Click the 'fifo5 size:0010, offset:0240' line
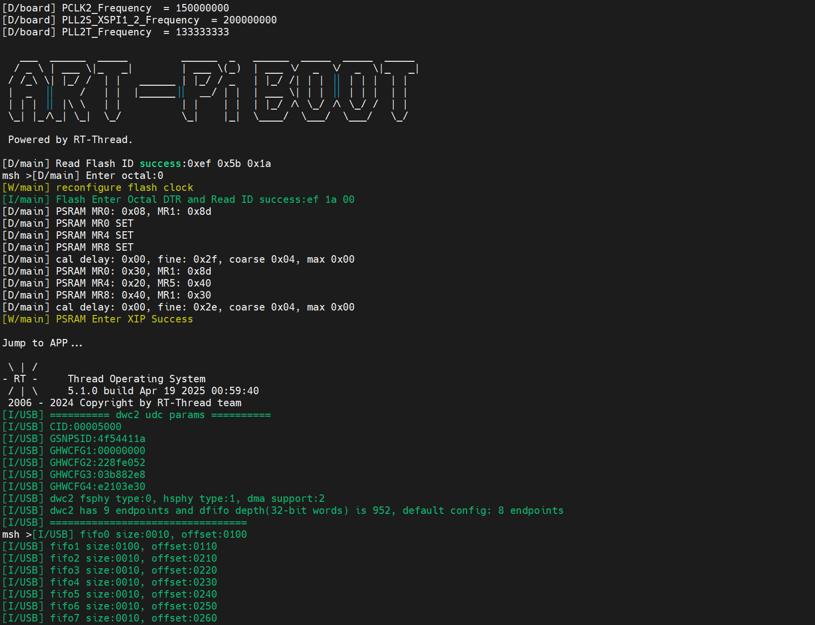 click(x=110, y=594)
